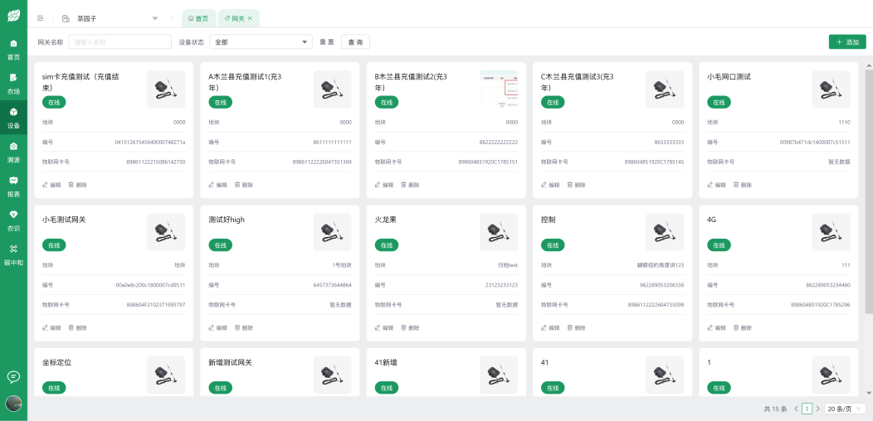The height and width of the screenshot is (421, 873).
Task: Select the SIM number 89861122215086142730
Action: coord(156,162)
